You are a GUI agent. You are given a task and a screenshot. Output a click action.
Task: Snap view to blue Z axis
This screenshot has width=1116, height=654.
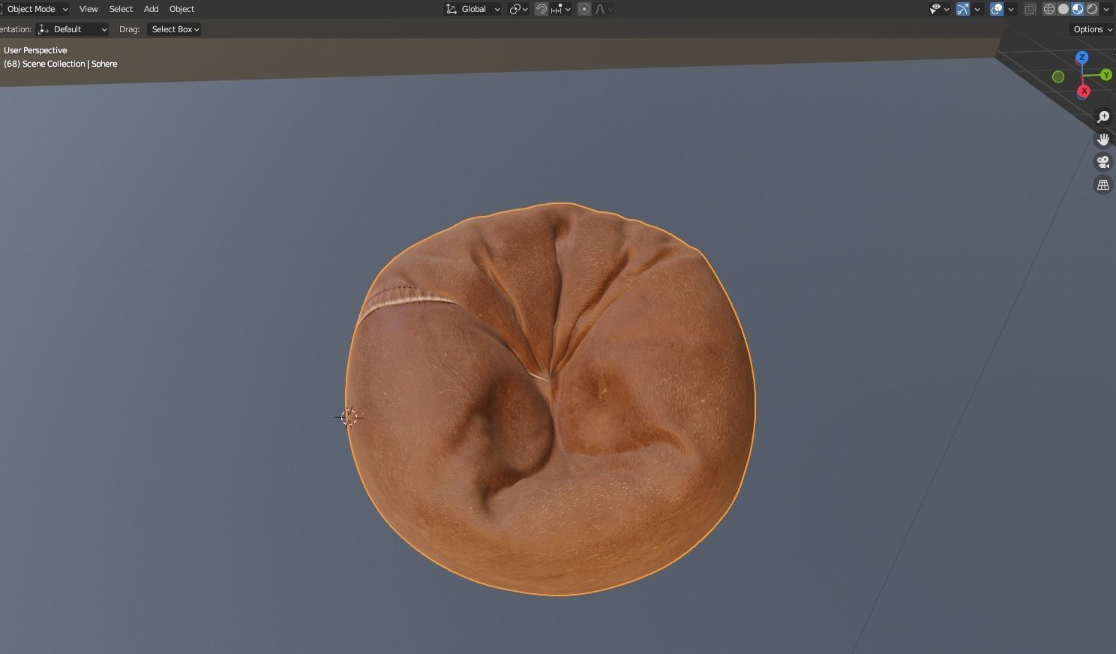(1081, 57)
